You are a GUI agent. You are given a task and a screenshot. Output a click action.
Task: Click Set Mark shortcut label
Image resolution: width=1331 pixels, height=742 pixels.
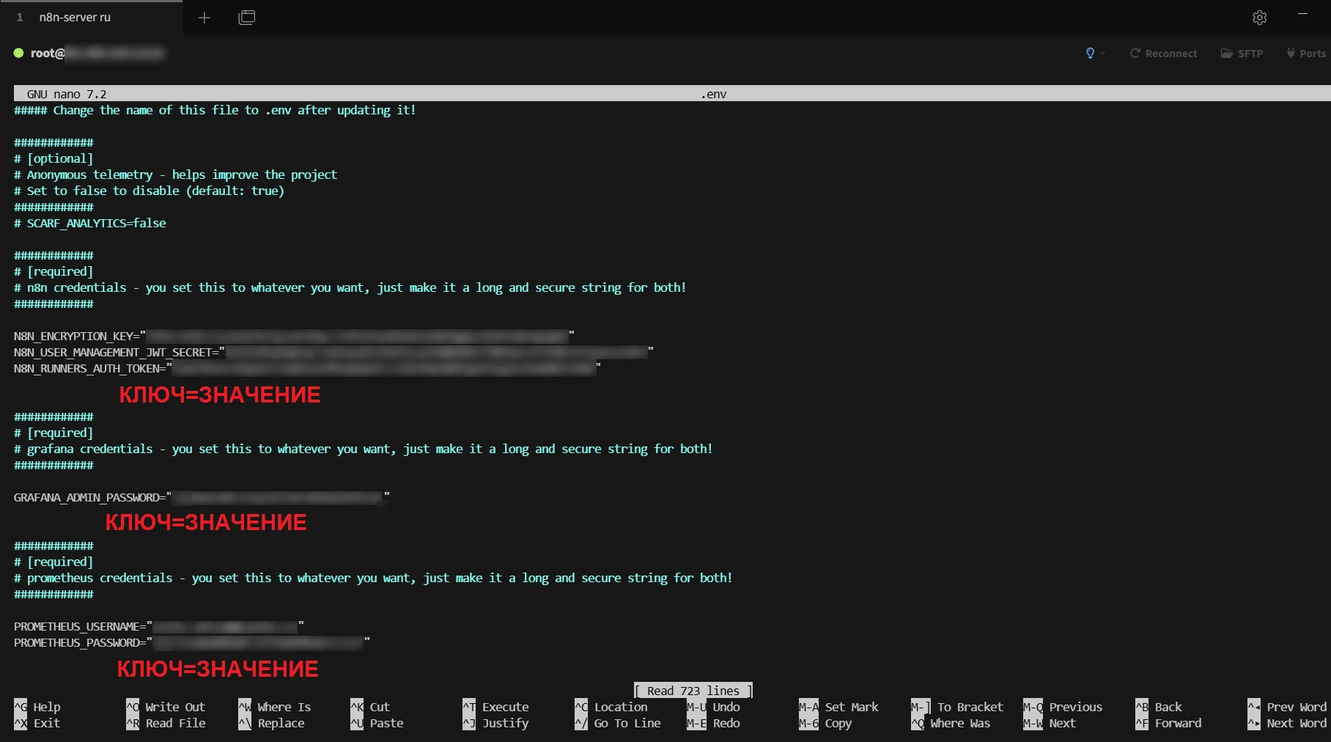coord(852,707)
